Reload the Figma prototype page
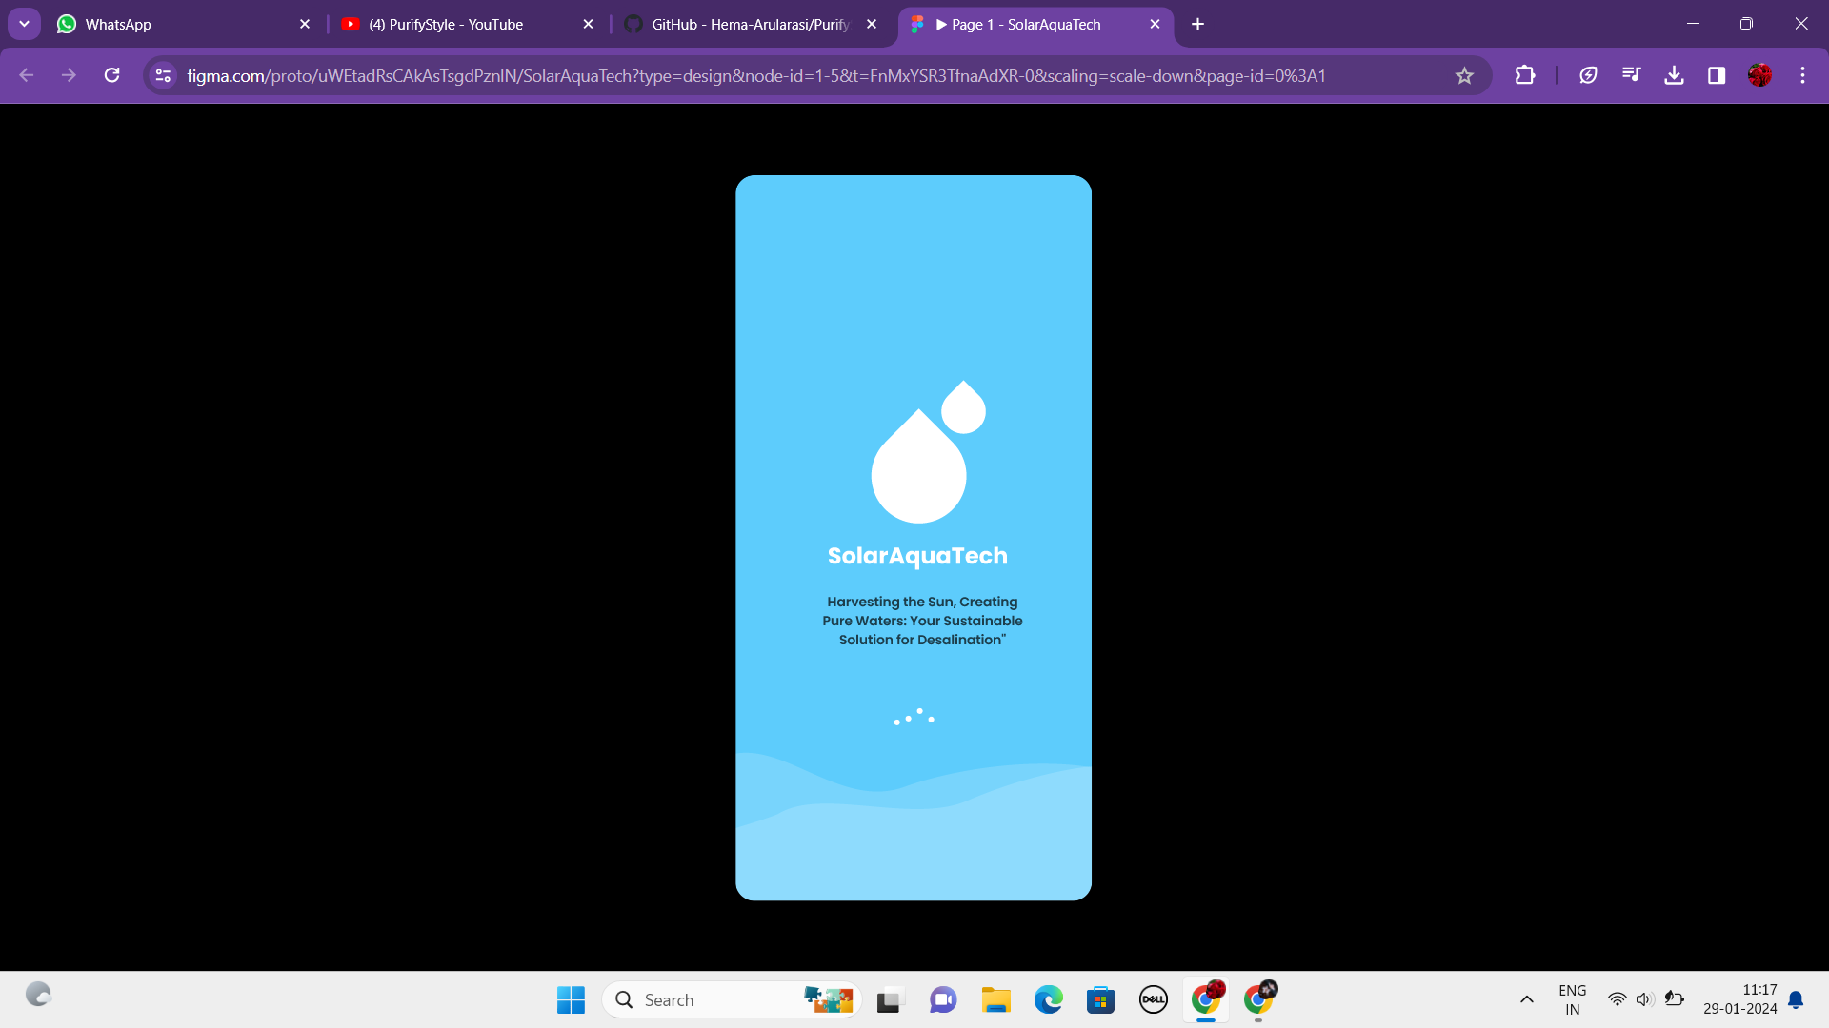Image resolution: width=1829 pixels, height=1028 pixels. click(111, 75)
